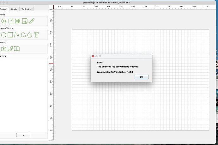Click the import file icon
Screen dimensions: 218x145
point(4,49)
